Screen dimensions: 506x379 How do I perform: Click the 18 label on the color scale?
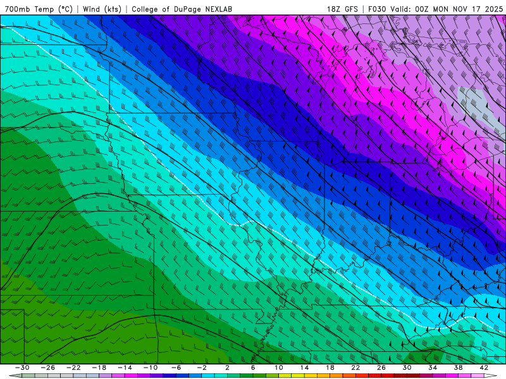click(330, 368)
